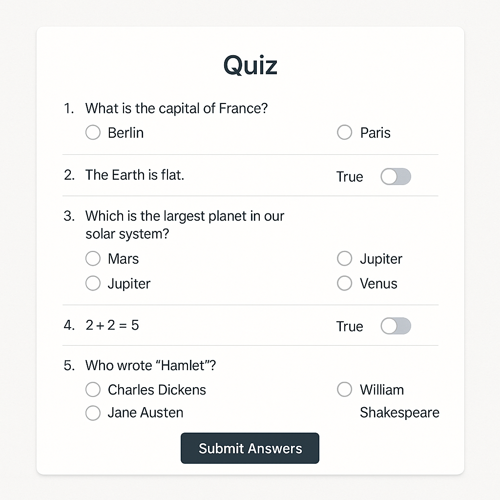Pick the Jupiter radio directly above Venus
This screenshot has height=500, width=500.
pyautogui.click(x=344, y=258)
